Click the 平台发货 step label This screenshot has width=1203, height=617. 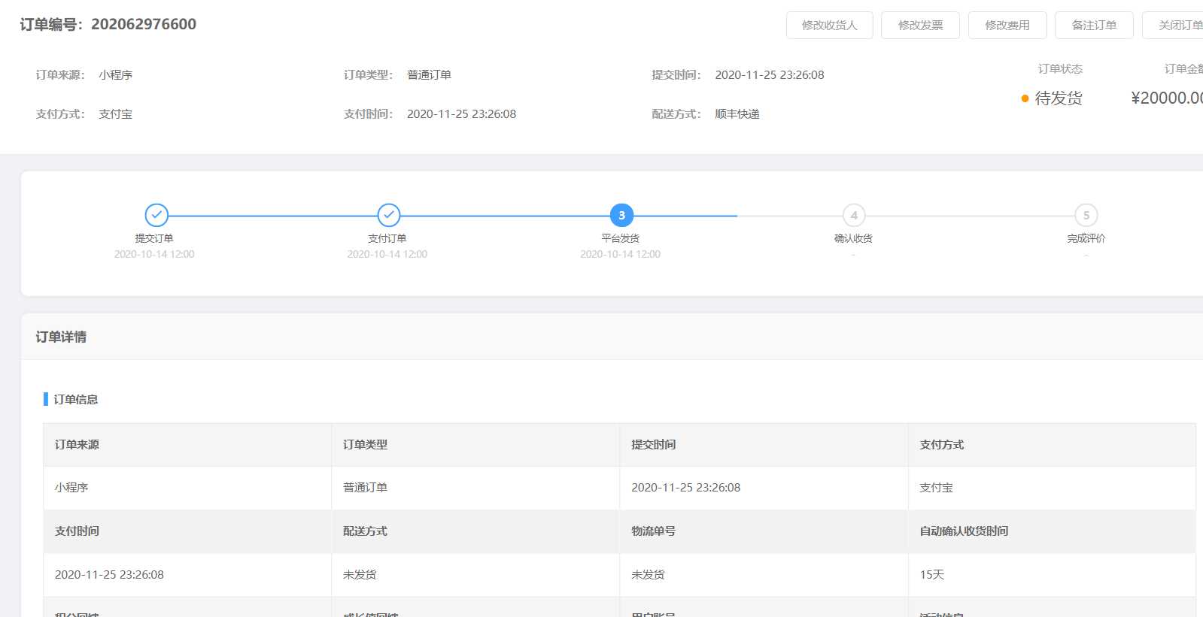[x=621, y=238]
